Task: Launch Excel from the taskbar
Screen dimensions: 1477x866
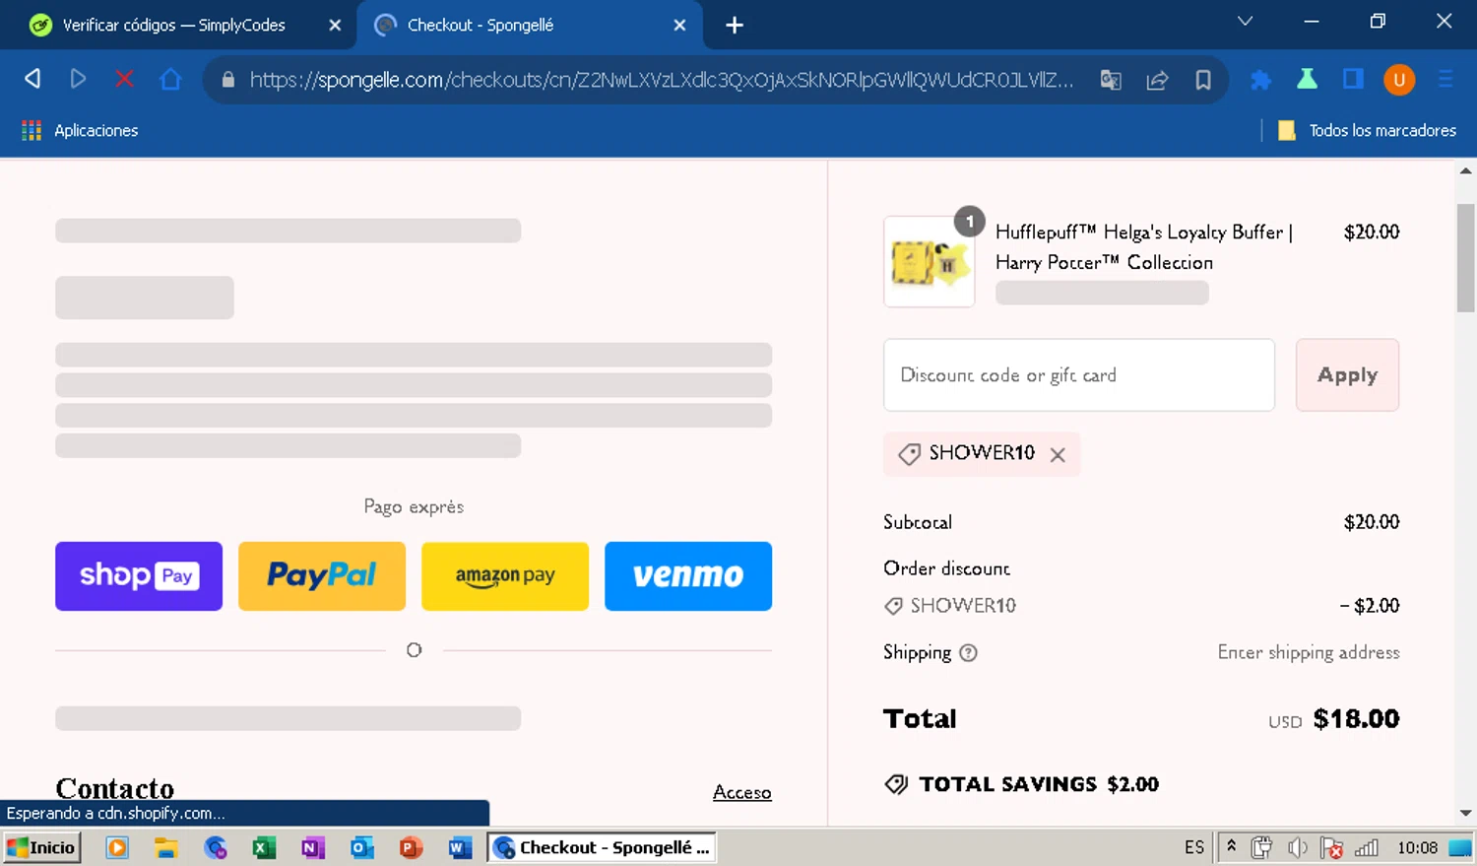Action: [x=264, y=847]
